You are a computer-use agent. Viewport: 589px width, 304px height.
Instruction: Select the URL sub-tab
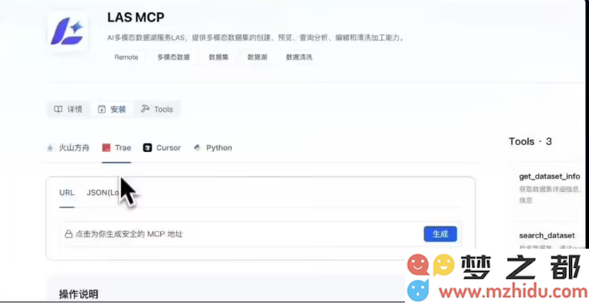[67, 193]
